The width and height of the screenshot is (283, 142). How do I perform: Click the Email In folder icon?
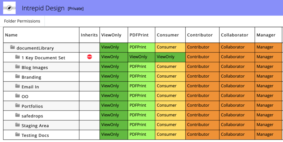[x=18, y=86]
